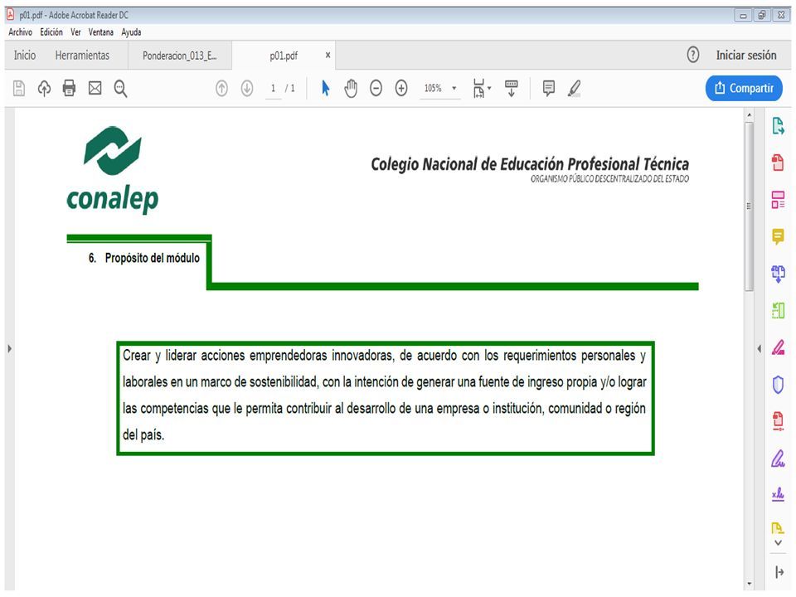Viewport: 796px width, 597px height.
Task: Collapse sidebar with bottom arrow icon
Action: [x=779, y=572]
